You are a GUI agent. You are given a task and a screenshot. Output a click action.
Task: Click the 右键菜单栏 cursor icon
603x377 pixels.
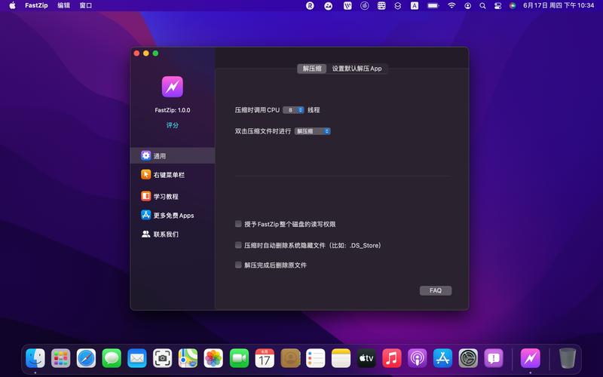coord(145,174)
